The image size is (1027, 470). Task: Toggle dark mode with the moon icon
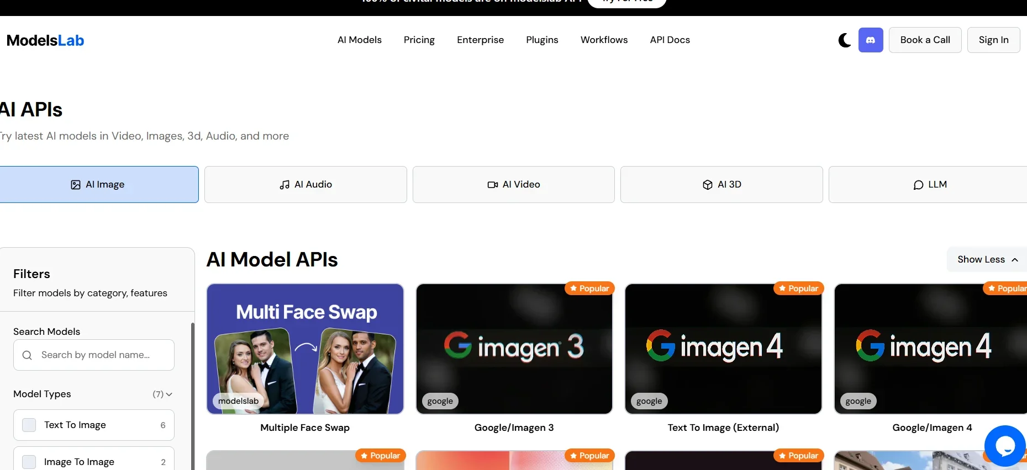(844, 40)
